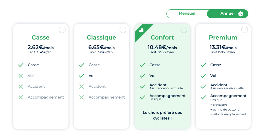Click the checkmark beside Accompagnement in Confort plan
Screen dimensions: 265x133
pos(142,97)
